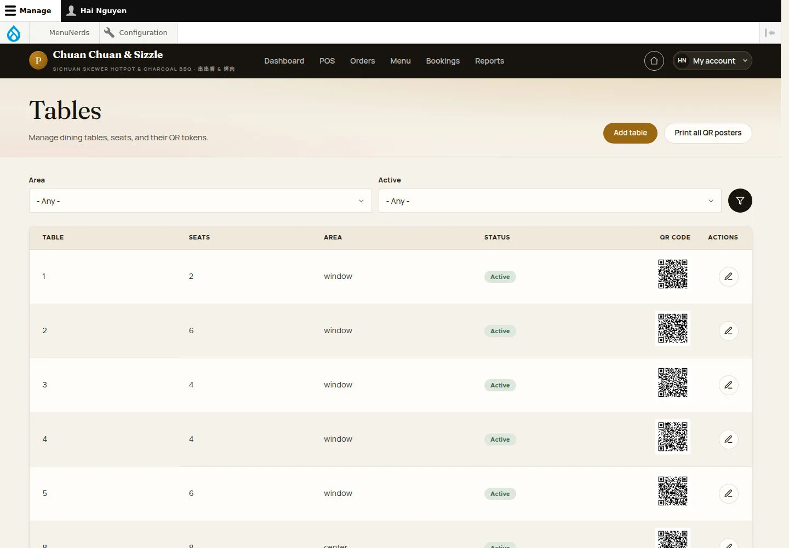This screenshot has width=789, height=548.
Task: Click the Add table button
Action: tap(630, 133)
